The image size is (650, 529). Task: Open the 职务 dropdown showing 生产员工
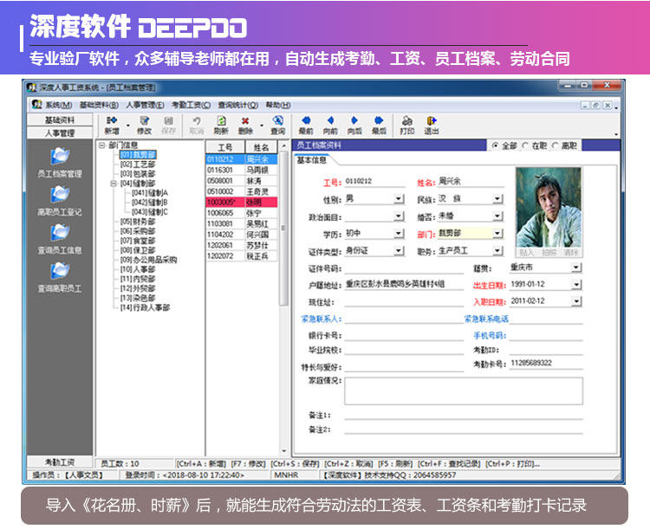click(497, 250)
